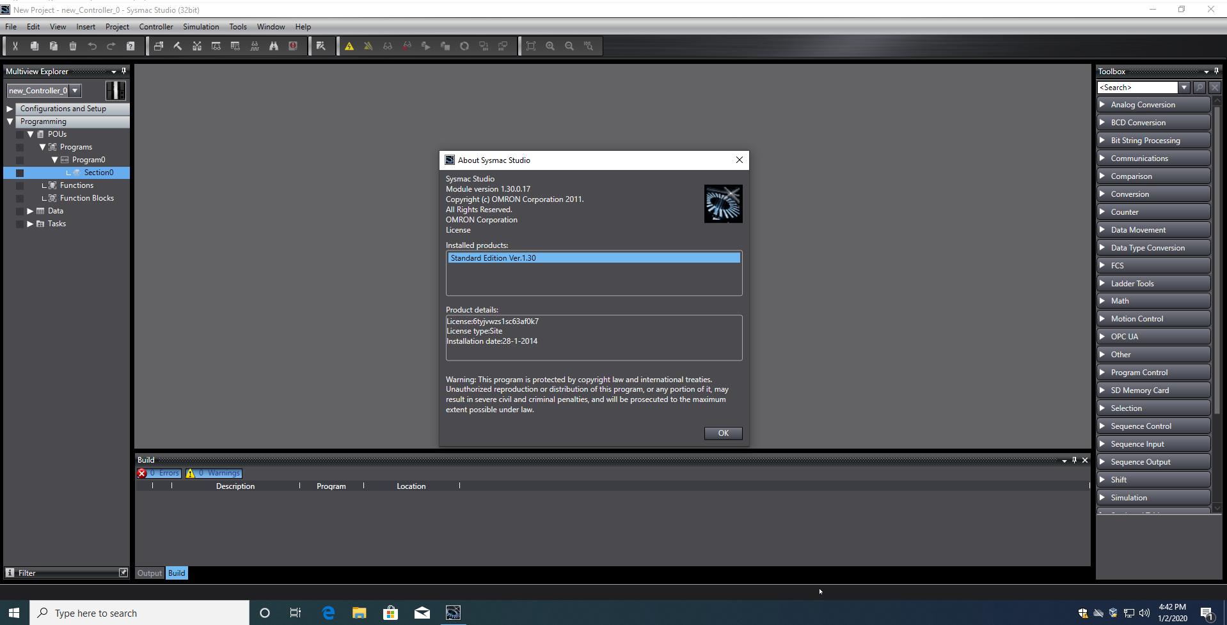Click inside the Toolbox search field
The image size is (1227, 625).
click(x=1138, y=88)
